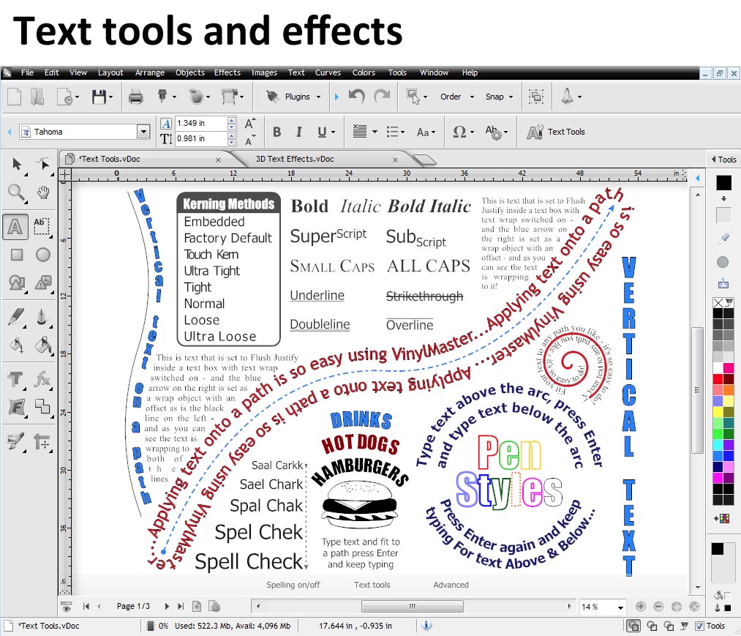Click the add page icon
This screenshot has width=741, height=636.
[197, 606]
